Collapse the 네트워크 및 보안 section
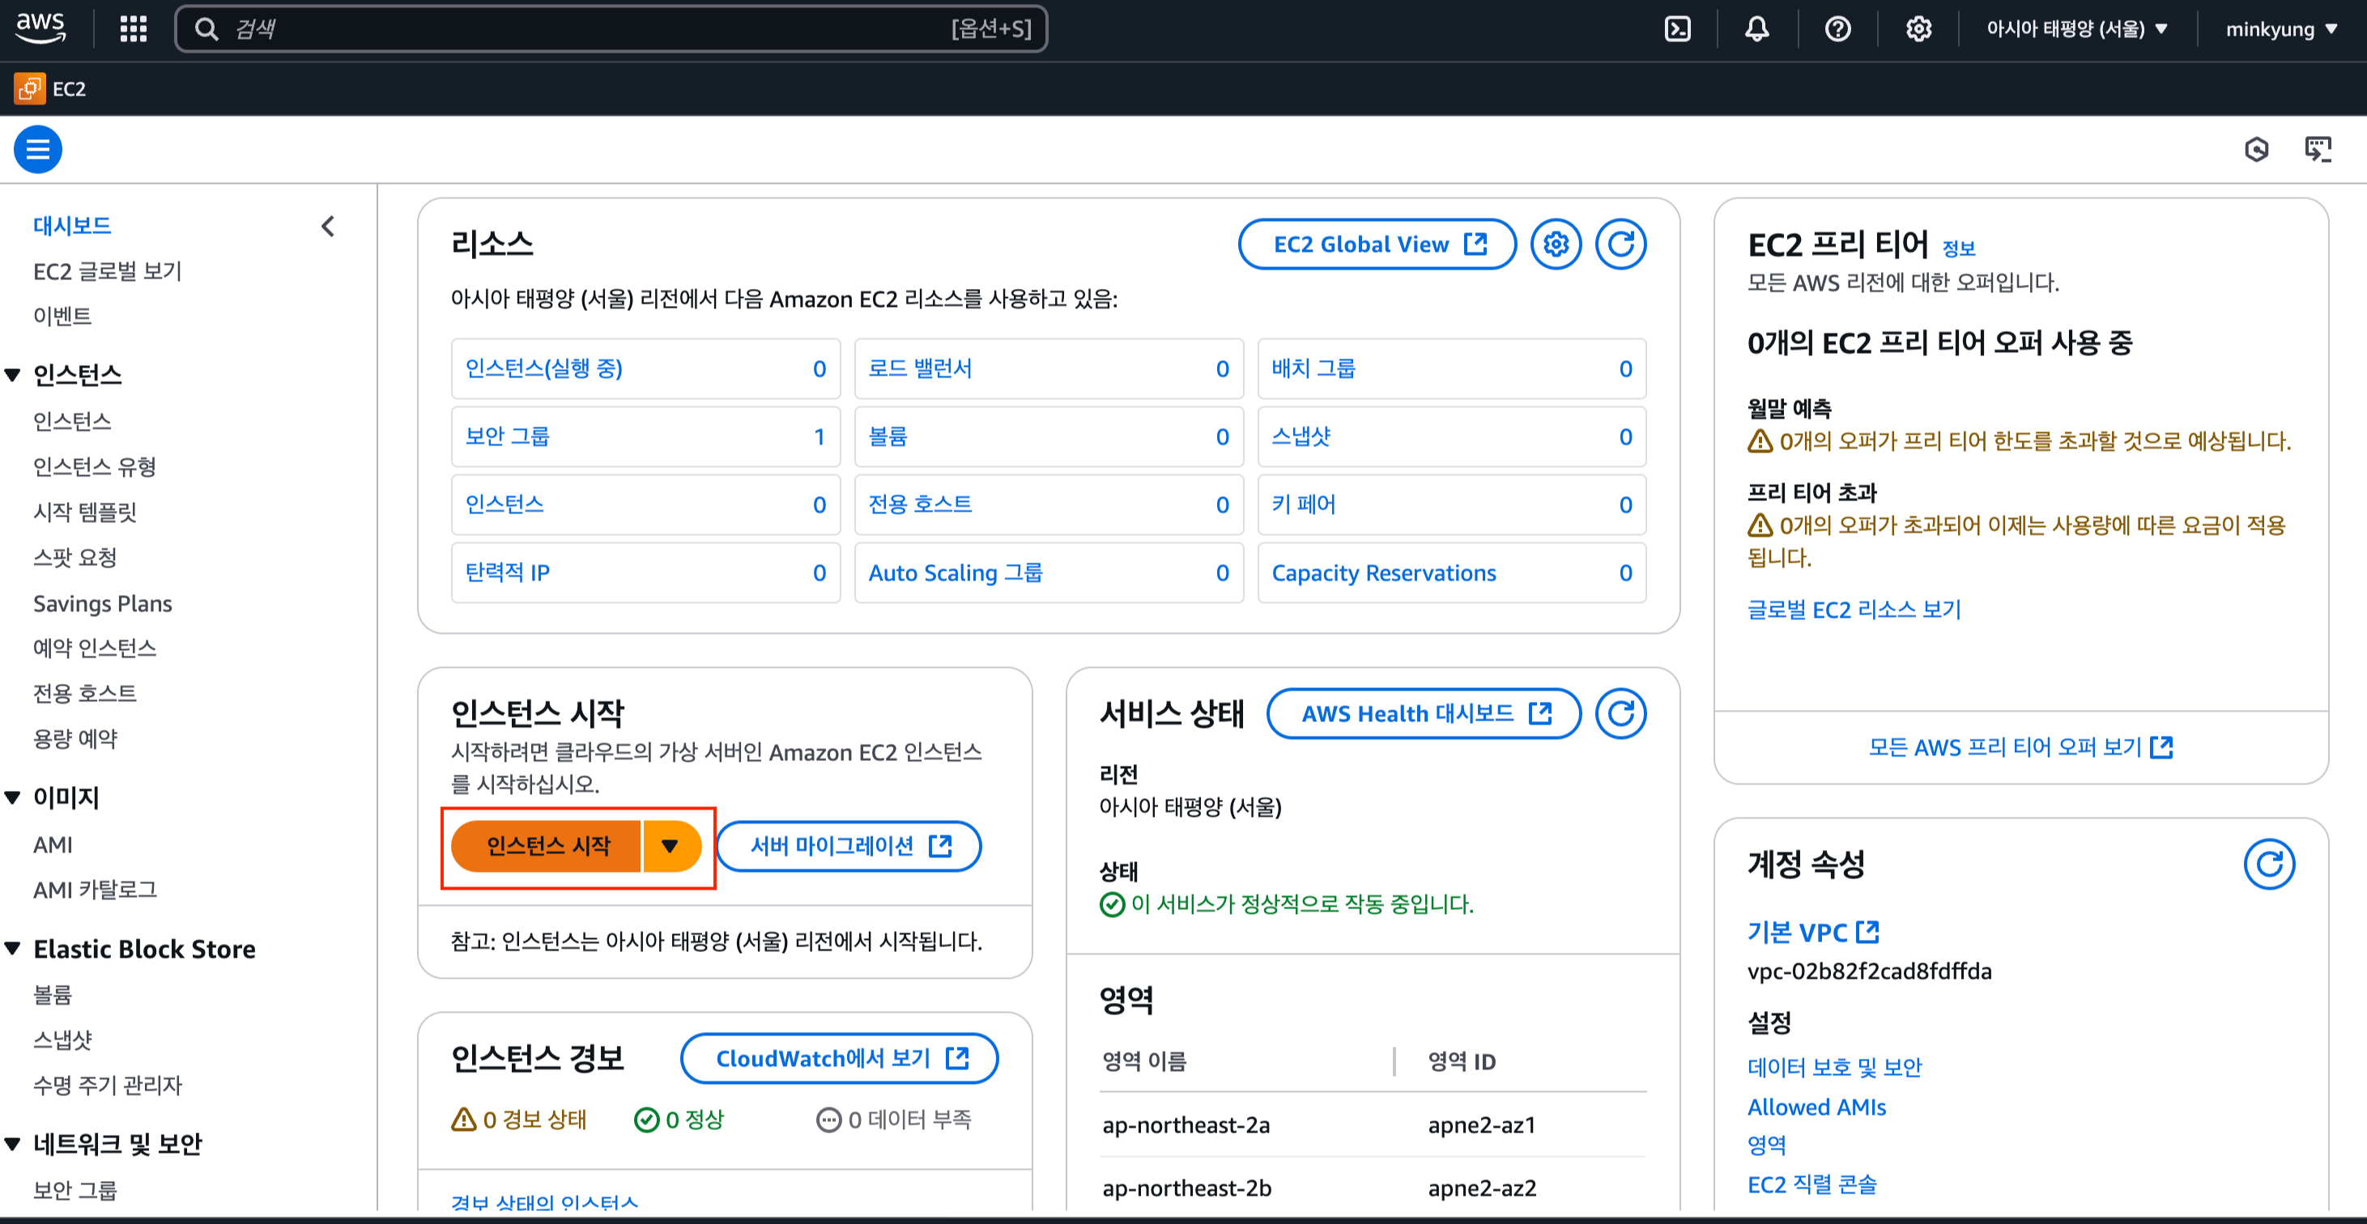 point(13,1143)
